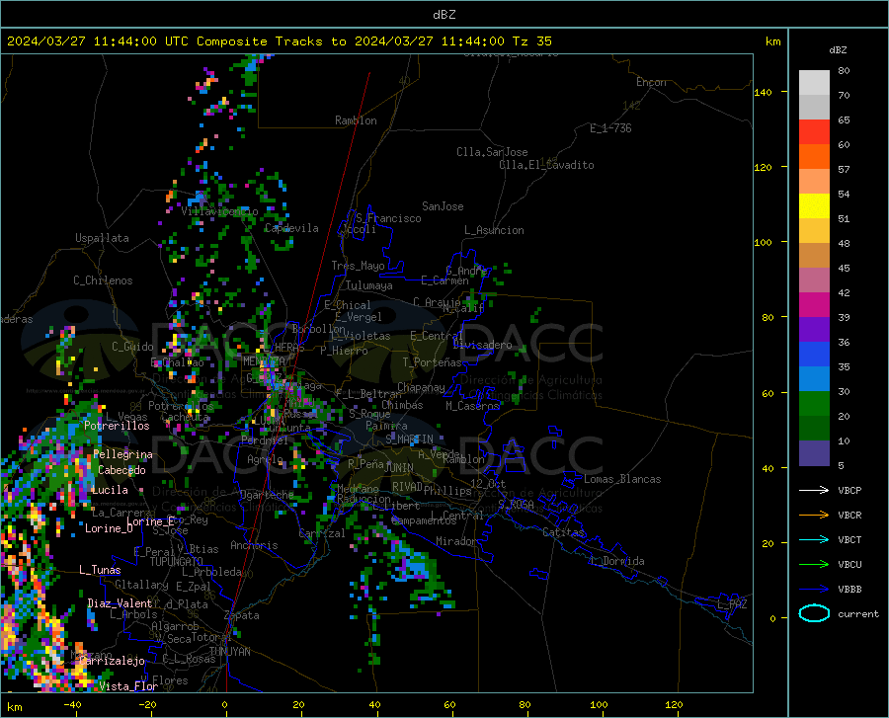
Task: Select the purple swatch below 39 dBZ
Action: coord(814,330)
